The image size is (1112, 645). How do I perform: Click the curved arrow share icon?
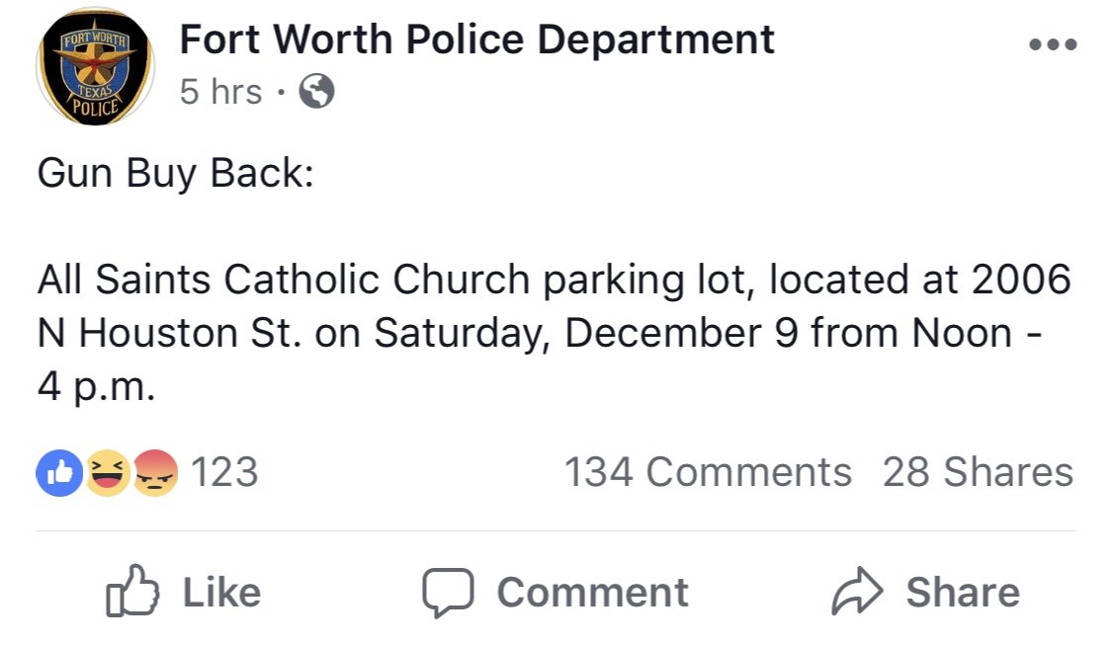click(x=857, y=591)
